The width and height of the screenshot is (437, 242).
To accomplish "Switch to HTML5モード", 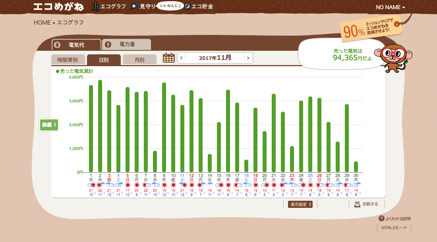I will pos(394,228).
